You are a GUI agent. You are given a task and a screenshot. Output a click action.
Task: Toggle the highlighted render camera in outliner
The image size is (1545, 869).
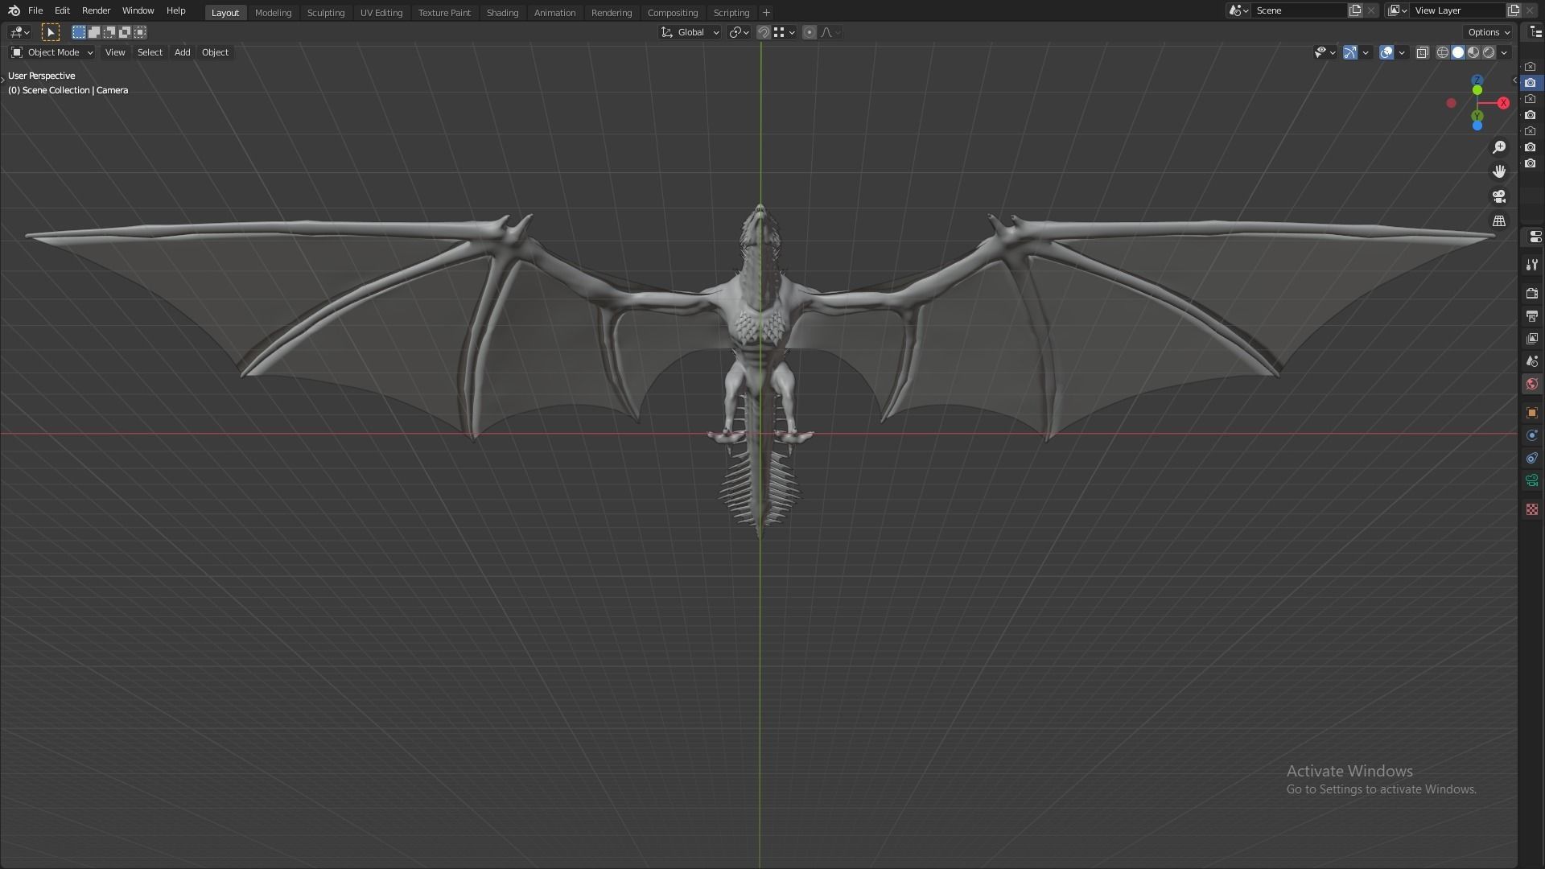(1531, 83)
